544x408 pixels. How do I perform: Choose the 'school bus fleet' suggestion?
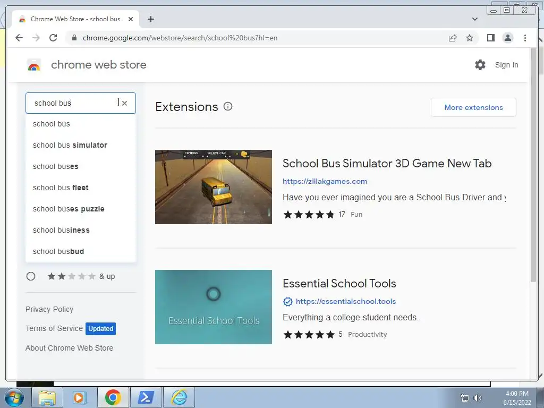click(x=81, y=188)
